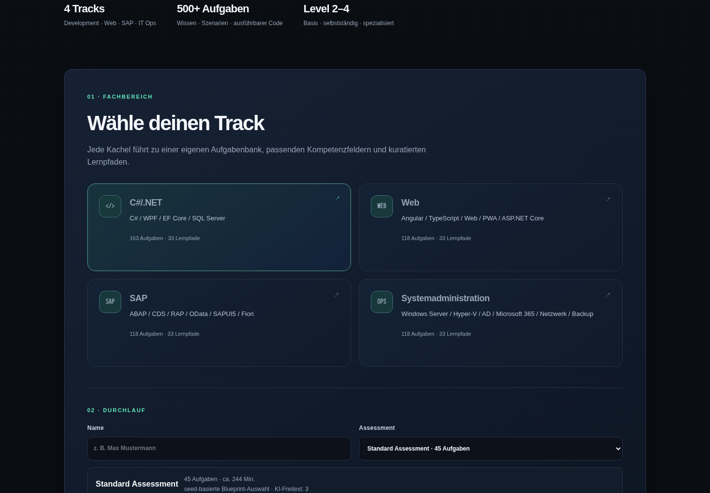Screen dimensions: 710x493
Task: Click "ABAP / CDS / RAP / OData / SAPUI5 / Fiori"
Action: (x=192, y=314)
